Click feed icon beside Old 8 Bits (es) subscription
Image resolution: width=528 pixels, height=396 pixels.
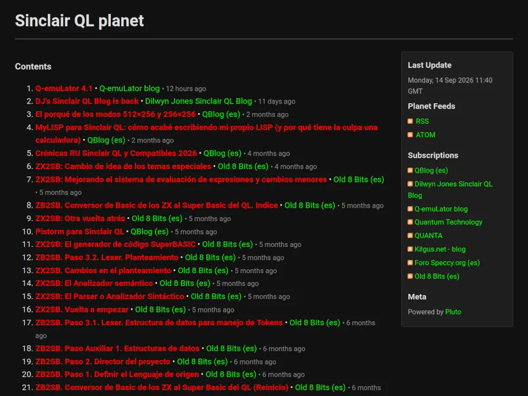tap(410, 276)
